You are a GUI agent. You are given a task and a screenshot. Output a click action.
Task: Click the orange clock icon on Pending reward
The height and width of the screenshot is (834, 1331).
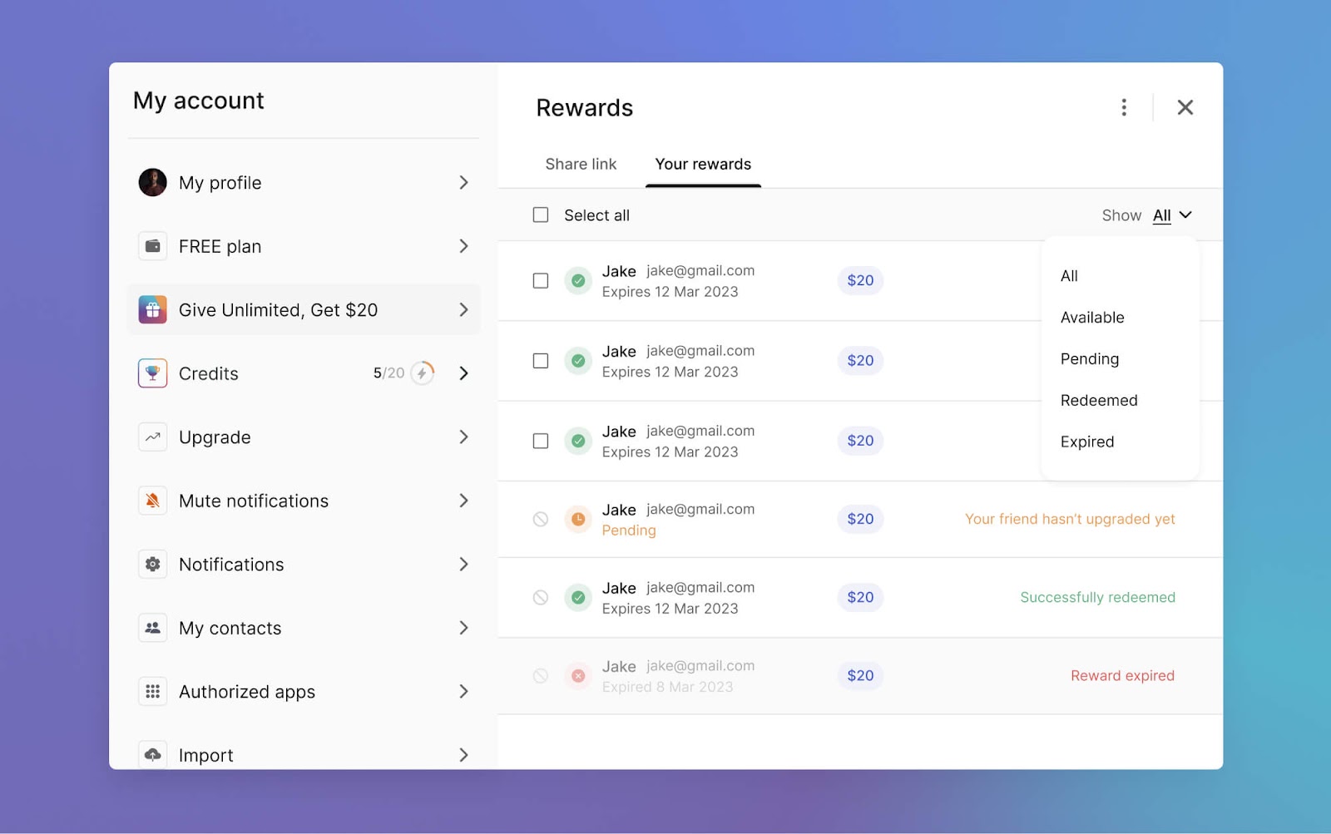tap(578, 519)
